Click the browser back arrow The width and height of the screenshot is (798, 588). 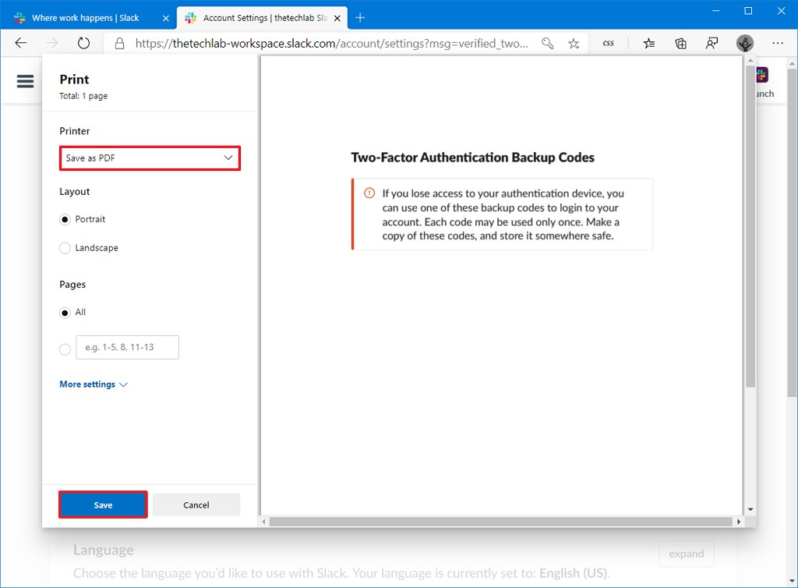click(21, 44)
